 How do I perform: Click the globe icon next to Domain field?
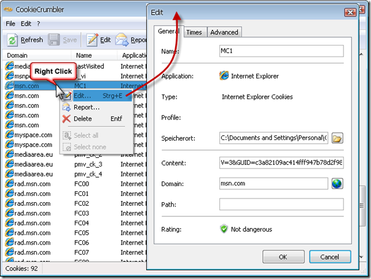tap(337, 184)
